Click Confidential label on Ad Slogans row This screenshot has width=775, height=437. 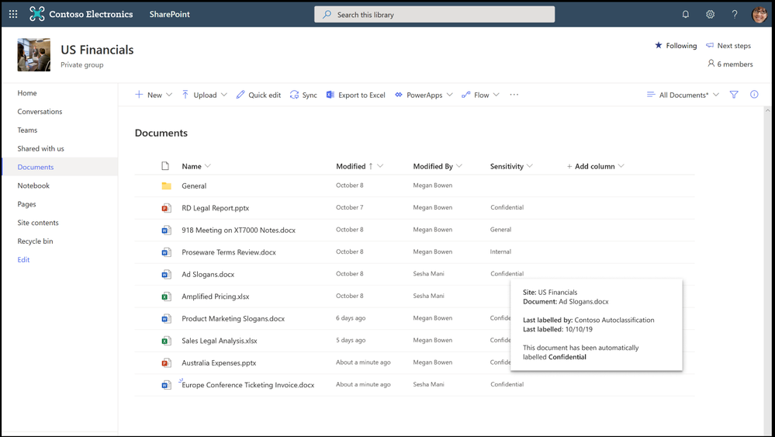[507, 273]
